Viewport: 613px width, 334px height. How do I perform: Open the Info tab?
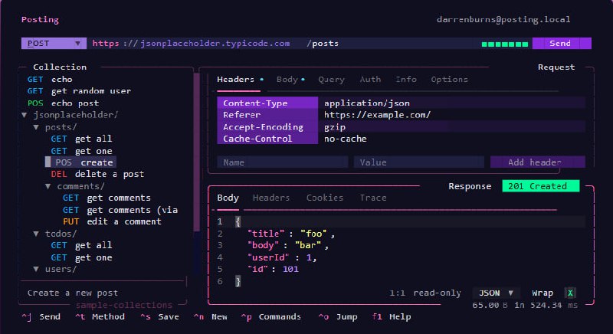coord(406,80)
